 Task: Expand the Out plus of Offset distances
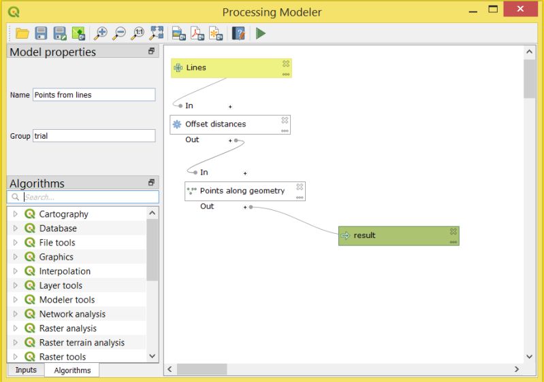[230, 140]
